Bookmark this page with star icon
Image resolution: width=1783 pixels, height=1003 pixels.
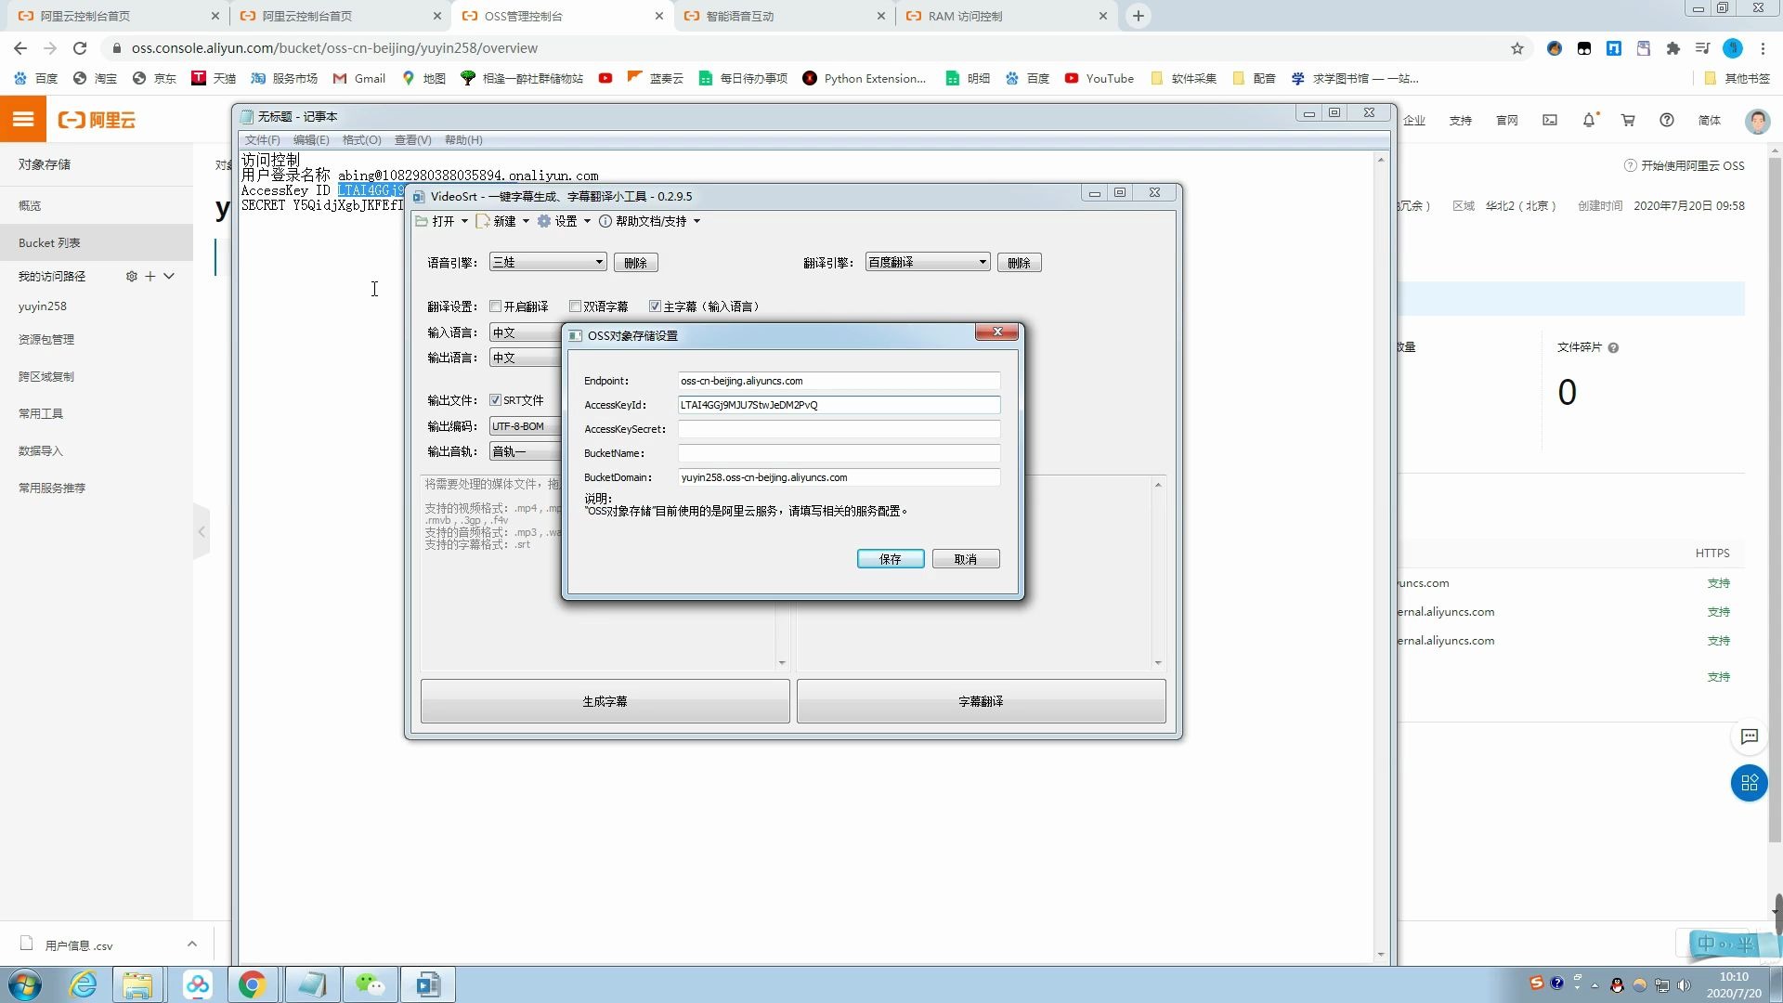(x=1517, y=48)
